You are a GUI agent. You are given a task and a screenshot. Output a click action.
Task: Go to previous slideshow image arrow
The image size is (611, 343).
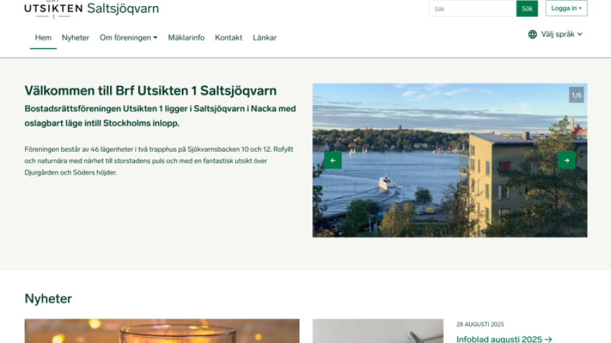click(x=333, y=161)
